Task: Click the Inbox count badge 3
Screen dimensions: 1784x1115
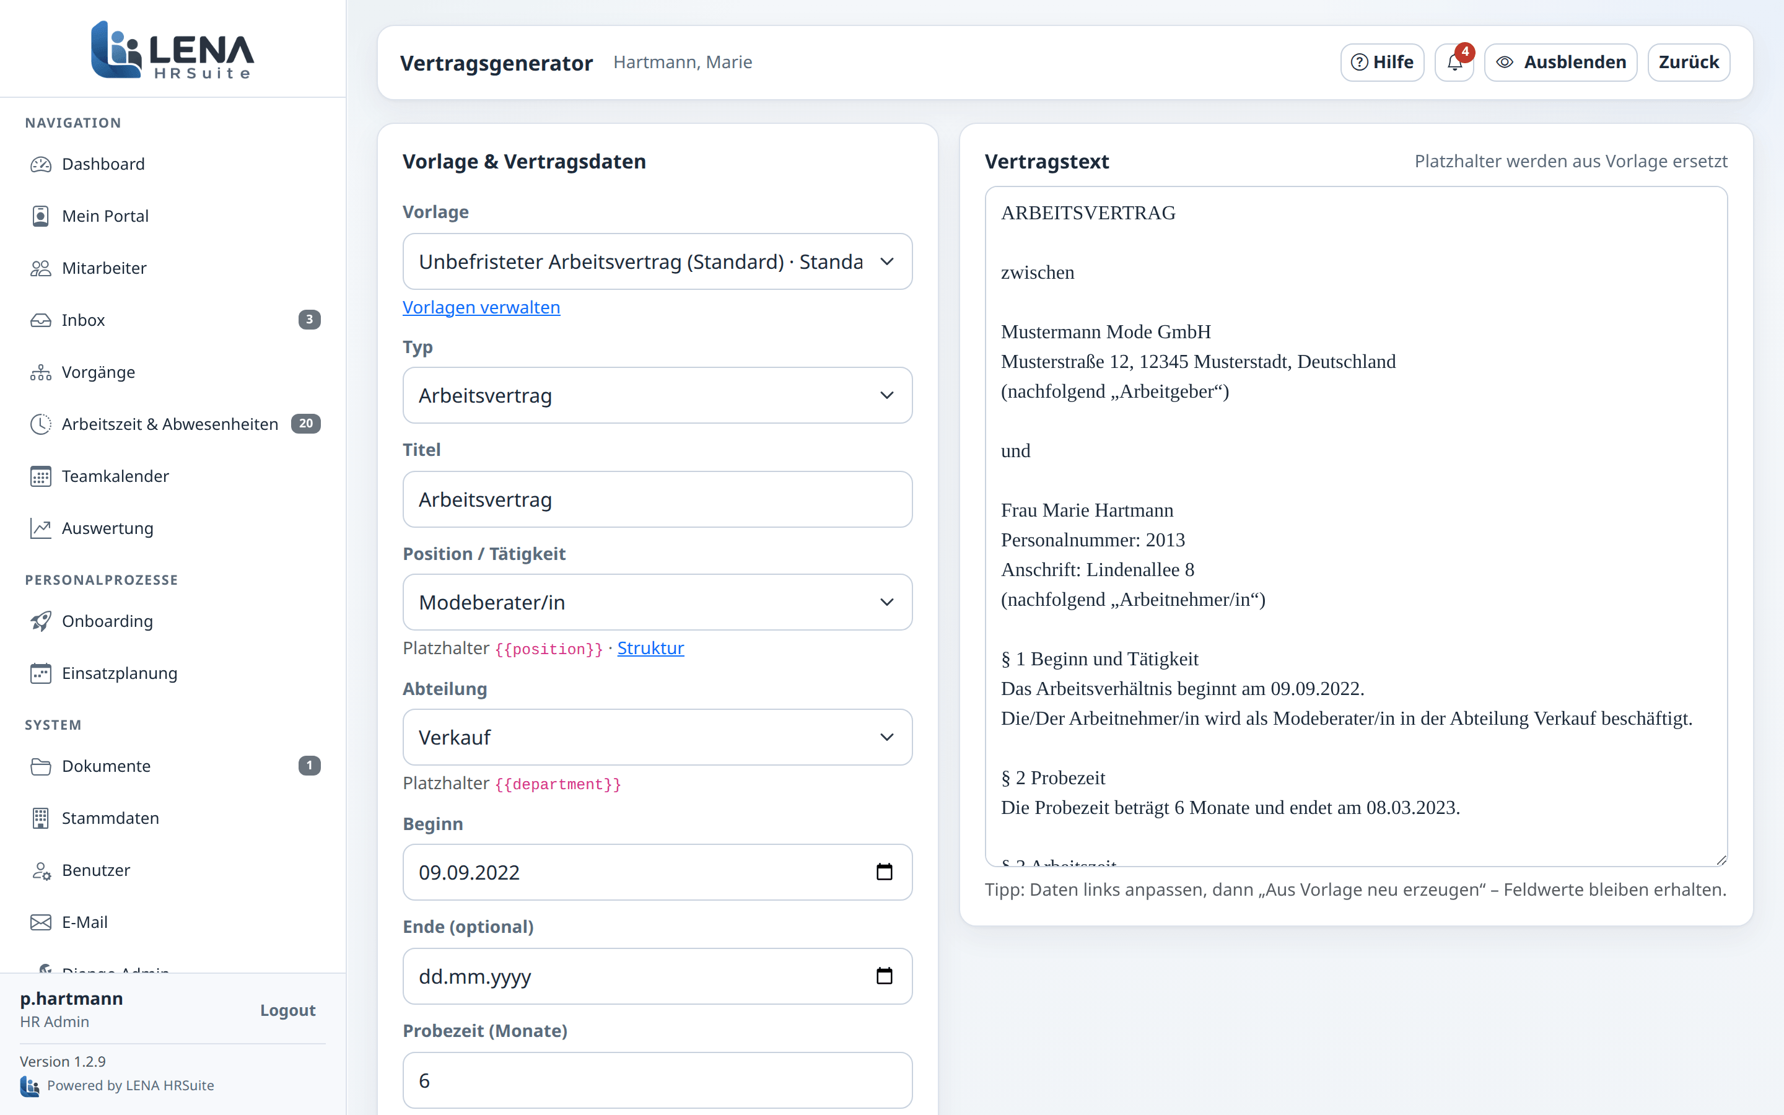Action: pos(309,319)
